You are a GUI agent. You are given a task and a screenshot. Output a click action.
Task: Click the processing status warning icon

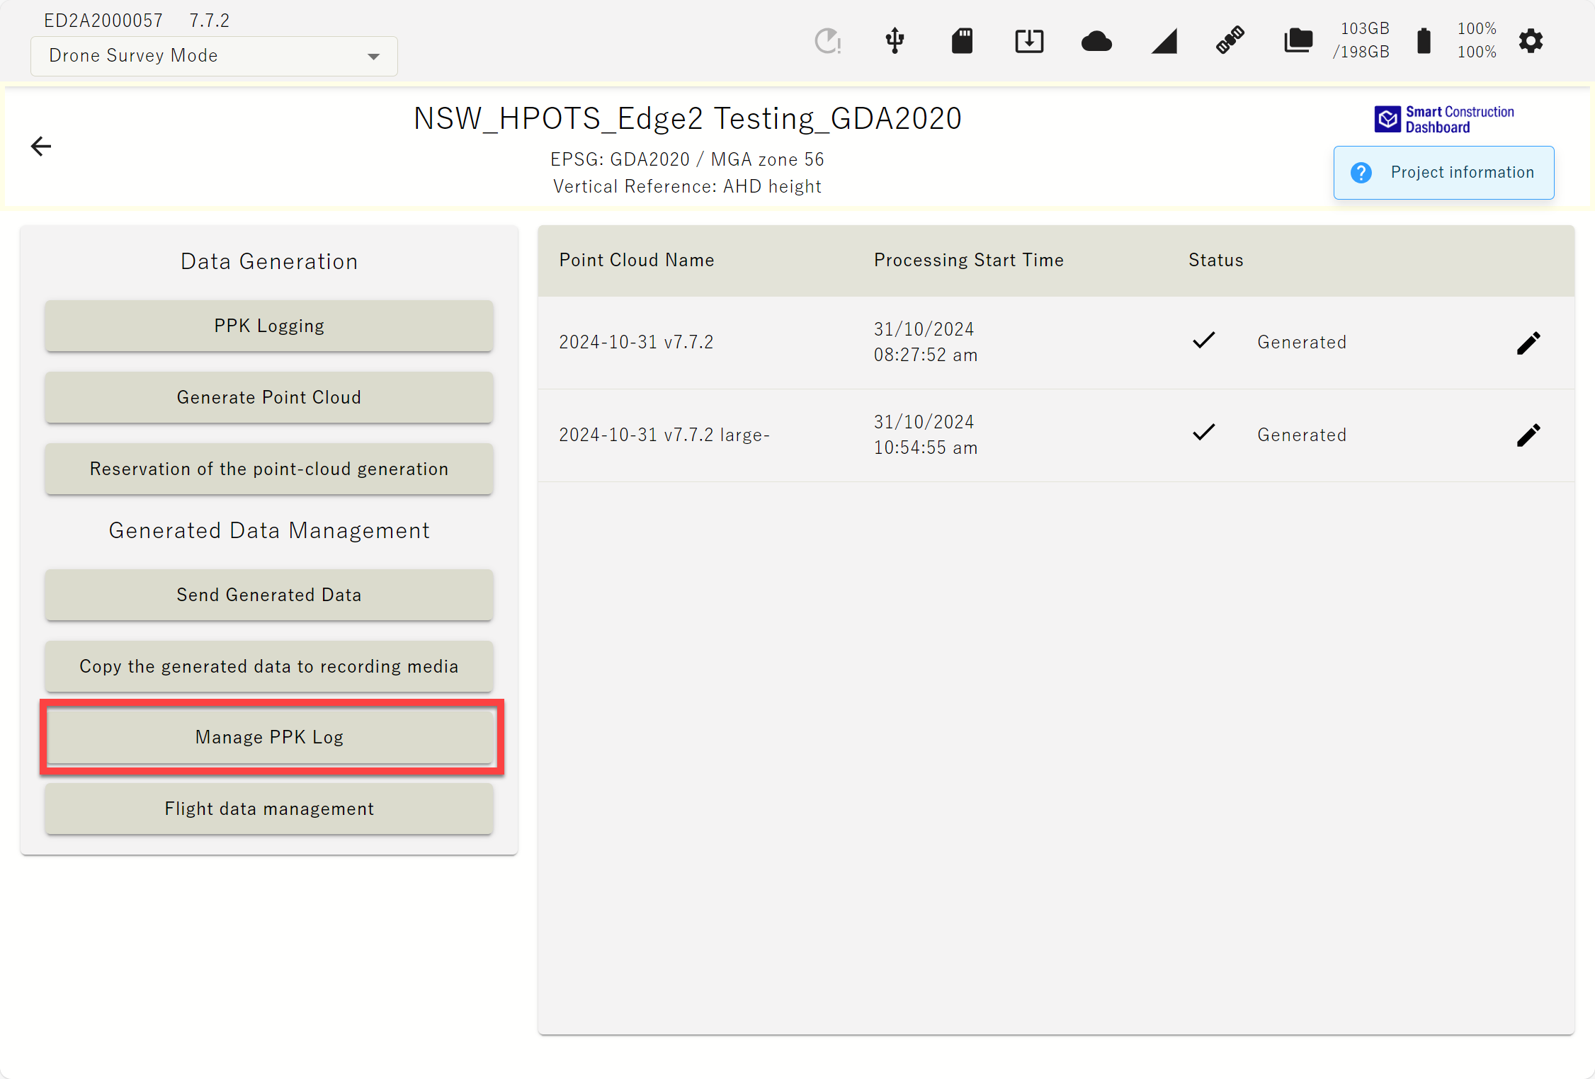(x=827, y=41)
